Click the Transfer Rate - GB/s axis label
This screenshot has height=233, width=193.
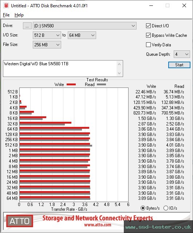click(69, 209)
